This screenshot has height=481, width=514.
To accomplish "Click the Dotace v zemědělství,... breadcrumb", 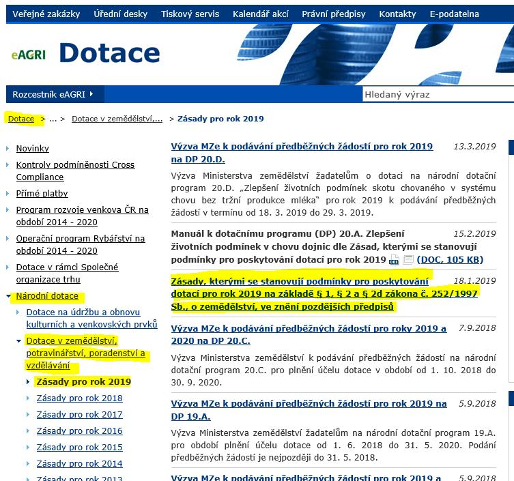I will click(117, 119).
